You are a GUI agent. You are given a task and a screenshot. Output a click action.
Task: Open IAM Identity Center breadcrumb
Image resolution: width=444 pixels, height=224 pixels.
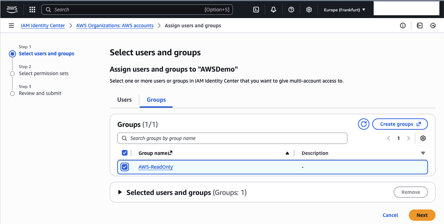[43, 26]
